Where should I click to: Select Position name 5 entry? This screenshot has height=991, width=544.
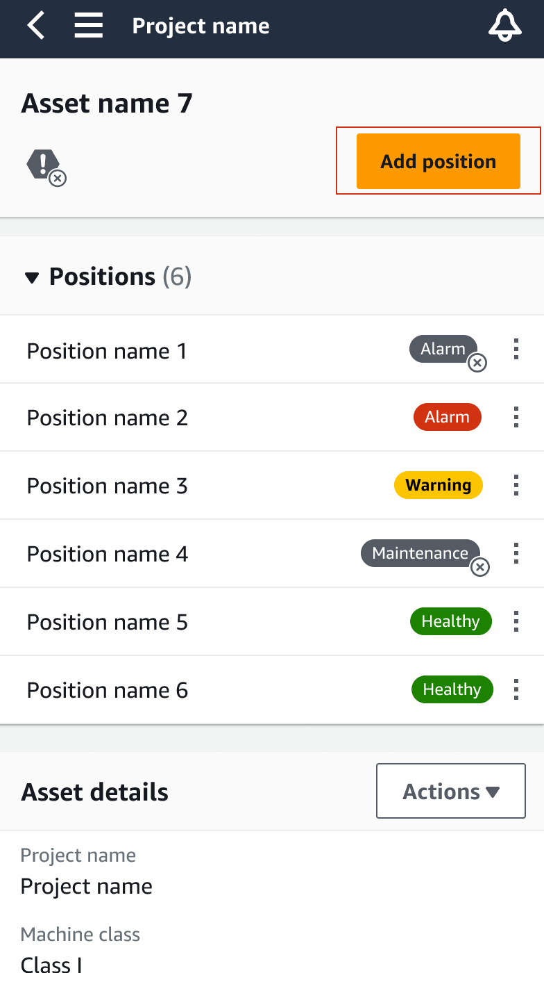pyautogui.click(x=106, y=621)
